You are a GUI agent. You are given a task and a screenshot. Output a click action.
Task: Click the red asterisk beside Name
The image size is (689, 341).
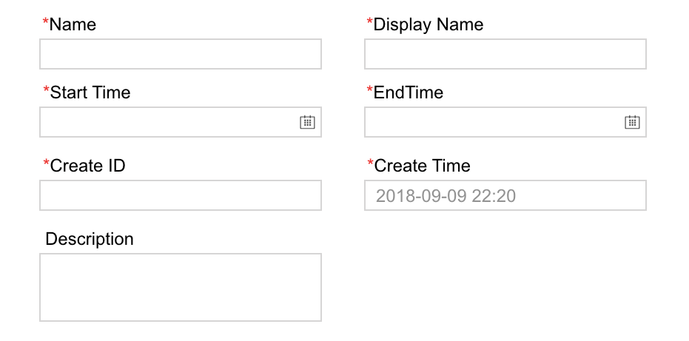[46, 23]
